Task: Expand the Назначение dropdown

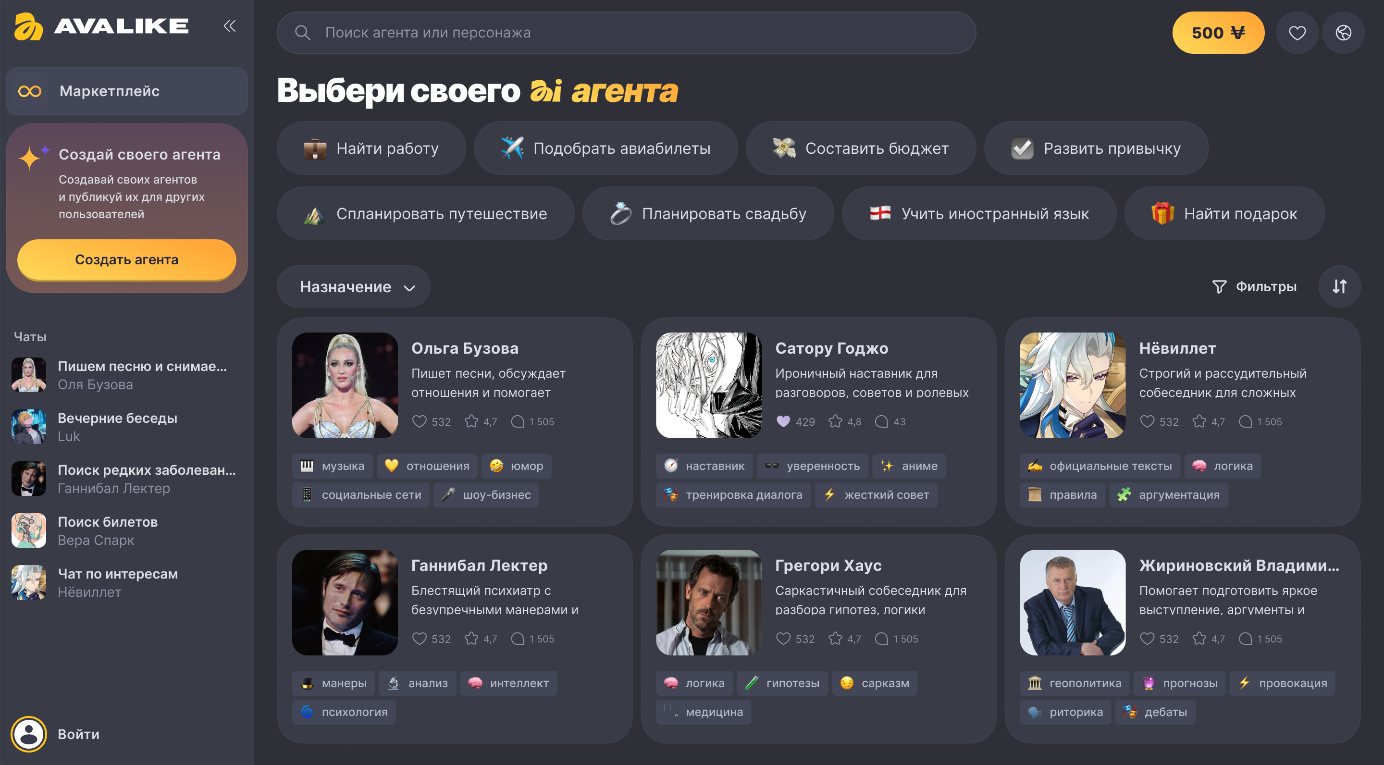Action: click(x=354, y=286)
